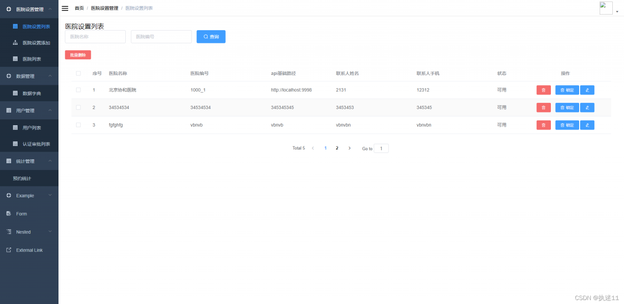624x304 pixels.
Task: Click the red 批量删除 button
Action: click(78, 55)
